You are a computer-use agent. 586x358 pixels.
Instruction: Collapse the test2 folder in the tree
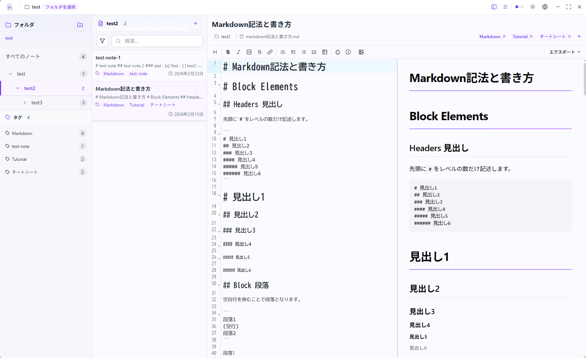coord(17,88)
